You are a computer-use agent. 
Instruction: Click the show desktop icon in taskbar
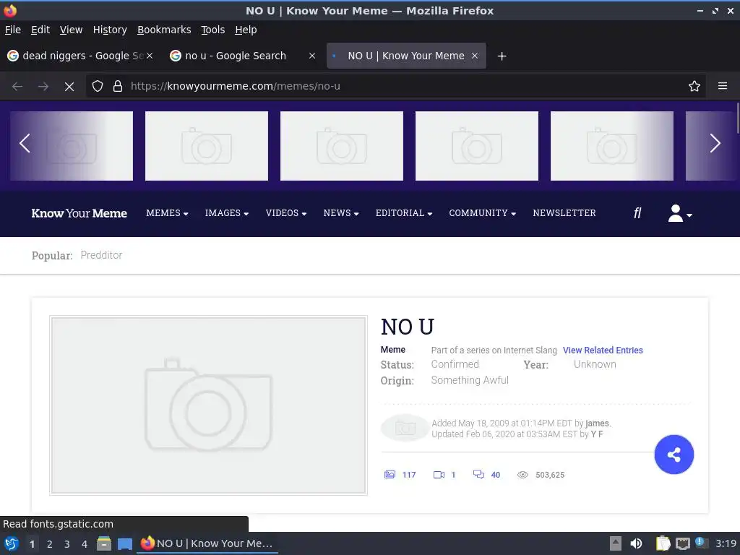tap(124, 543)
